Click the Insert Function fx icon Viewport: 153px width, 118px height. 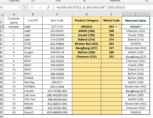[48, 7]
